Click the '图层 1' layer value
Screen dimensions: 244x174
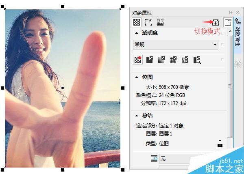tap(166, 133)
